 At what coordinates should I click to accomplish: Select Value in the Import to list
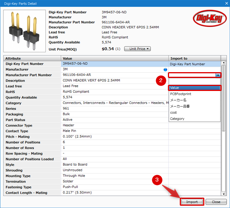point(194,88)
